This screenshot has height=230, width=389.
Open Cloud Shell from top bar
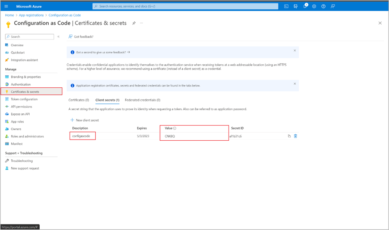(x=286, y=6)
